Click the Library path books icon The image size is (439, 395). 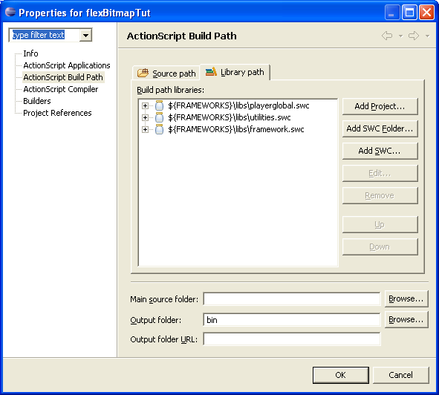[x=211, y=72]
